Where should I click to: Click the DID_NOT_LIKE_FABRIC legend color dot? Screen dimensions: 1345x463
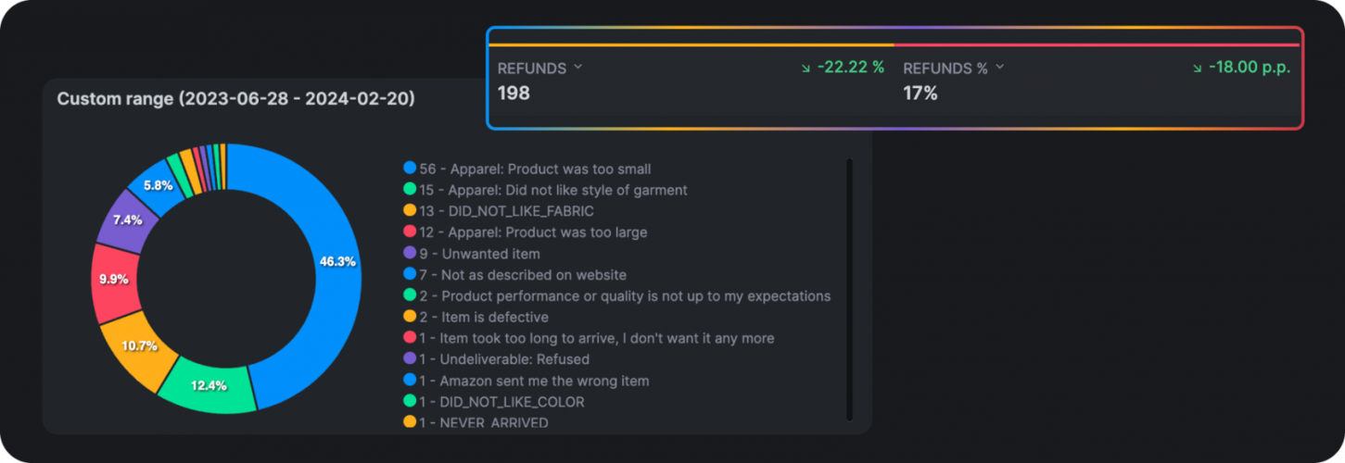coord(410,211)
